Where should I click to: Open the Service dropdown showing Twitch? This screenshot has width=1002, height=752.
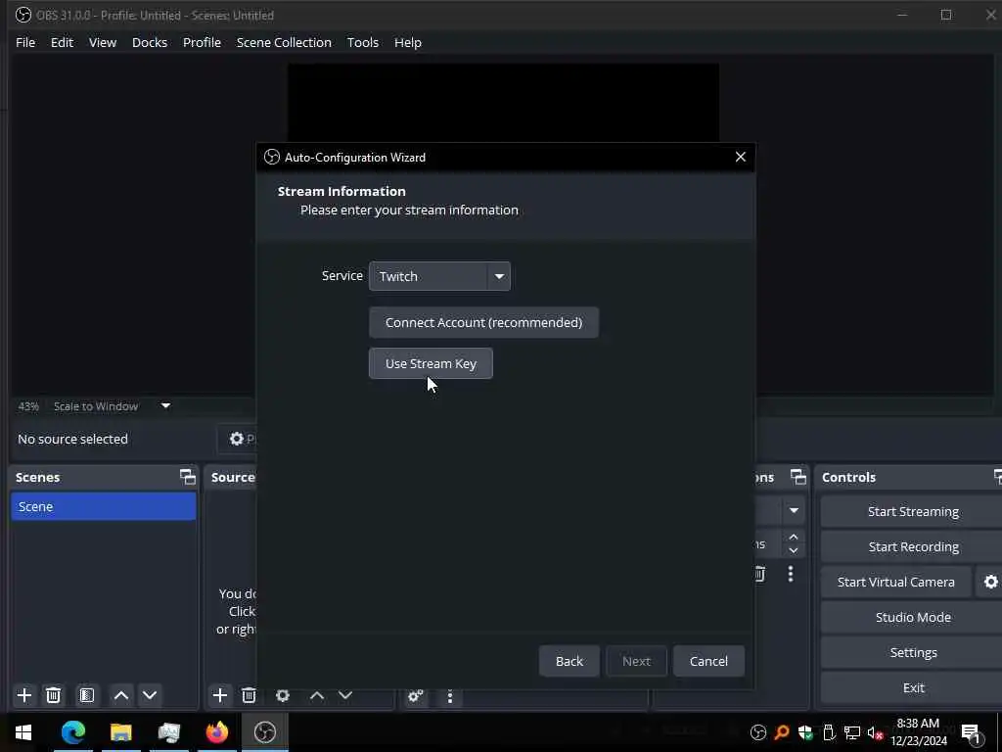439,276
